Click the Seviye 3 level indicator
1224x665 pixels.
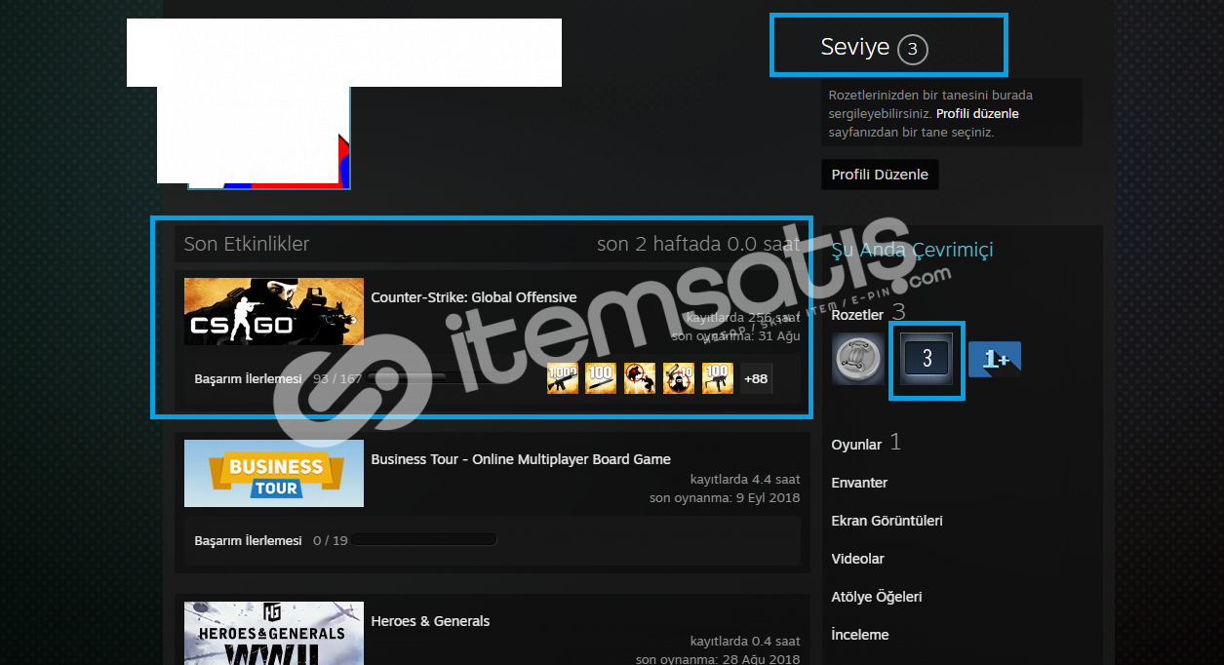click(874, 48)
